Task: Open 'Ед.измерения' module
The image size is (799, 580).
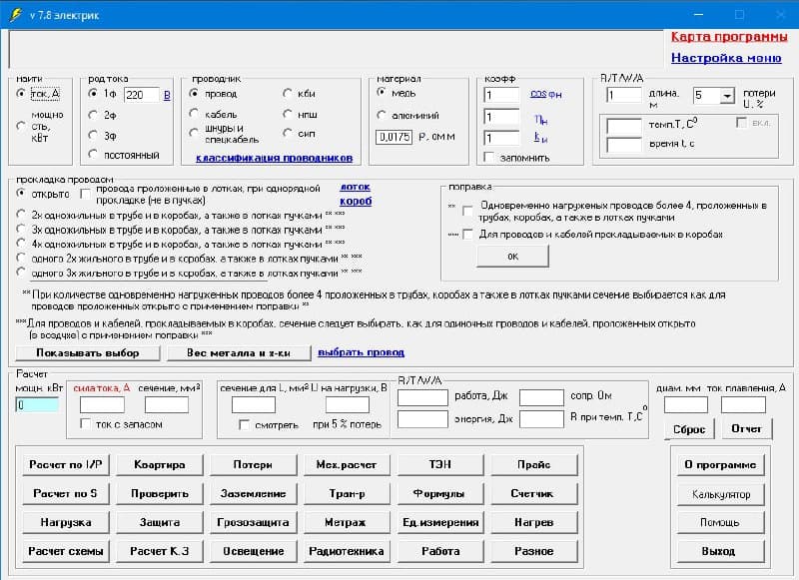Action: (440, 522)
